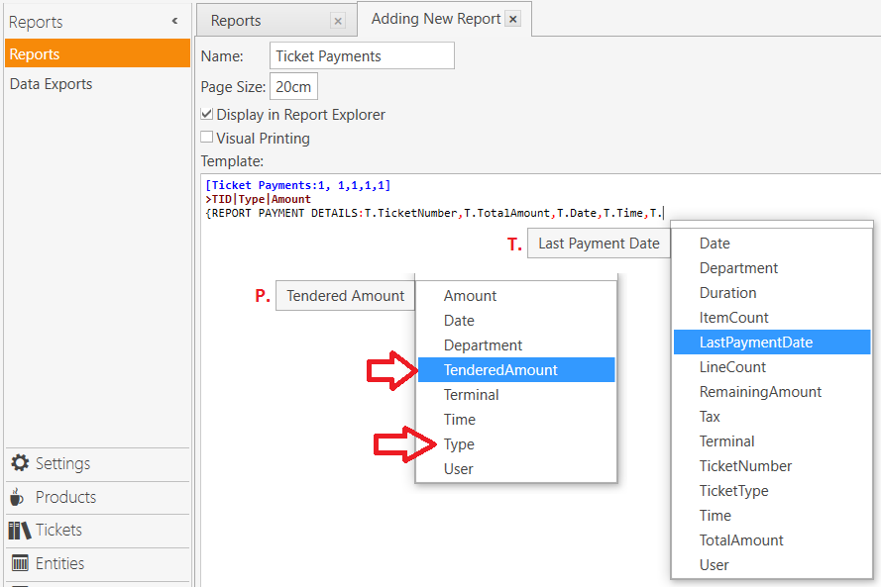Pick TicketType in the T. list
881x587 pixels.
point(772,490)
